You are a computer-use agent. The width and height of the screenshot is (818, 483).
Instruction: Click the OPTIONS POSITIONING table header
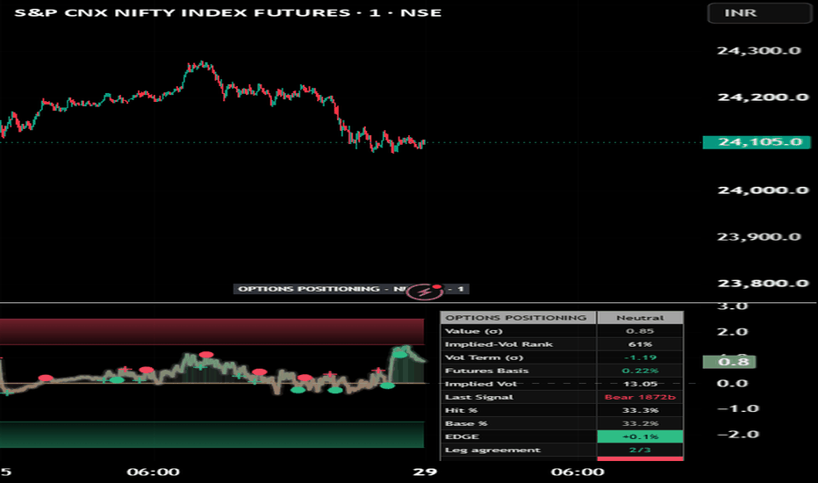518,318
